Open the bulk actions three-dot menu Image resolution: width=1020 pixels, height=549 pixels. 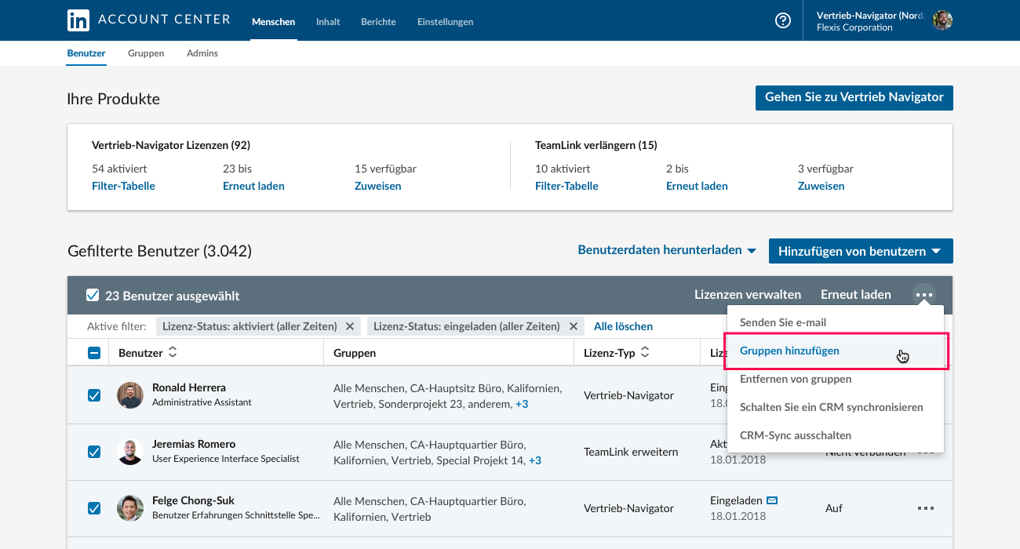coord(924,295)
